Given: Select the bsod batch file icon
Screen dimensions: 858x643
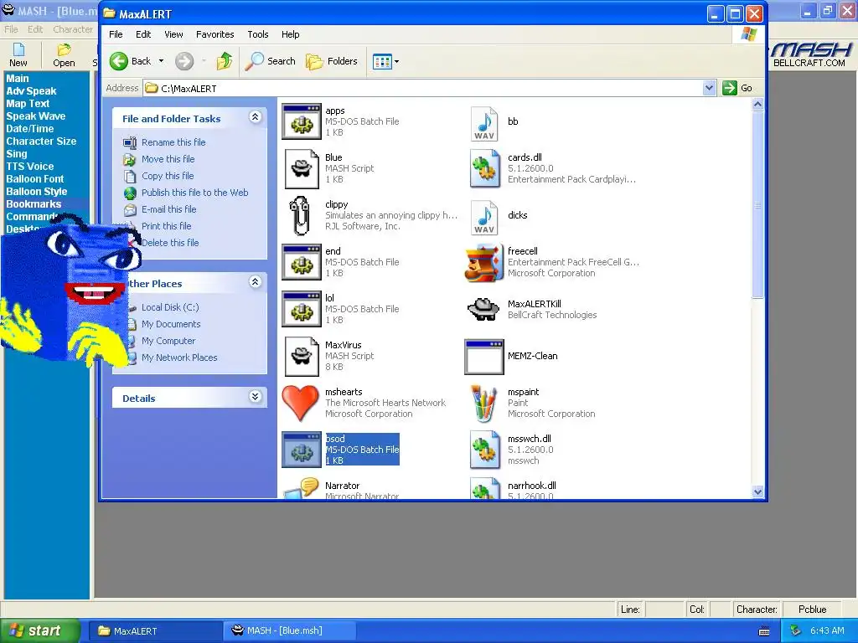Looking at the screenshot, I should (x=301, y=450).
